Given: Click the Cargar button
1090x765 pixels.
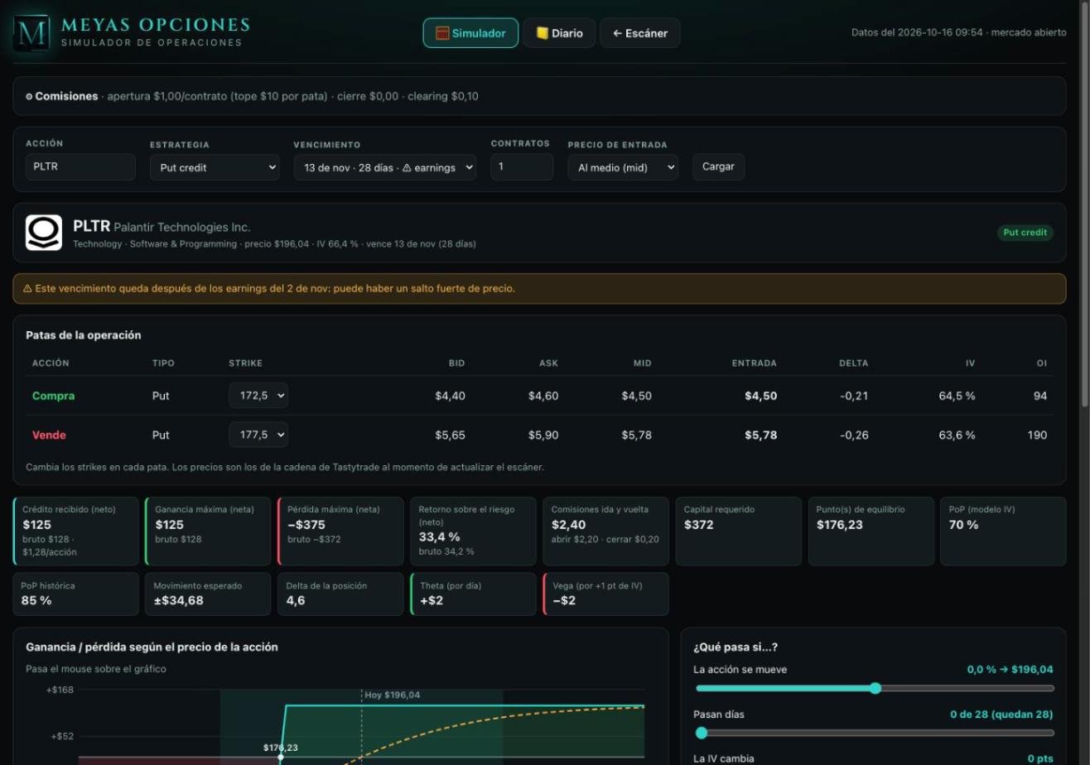Looking at the screenshot, I should click(718, 166).
